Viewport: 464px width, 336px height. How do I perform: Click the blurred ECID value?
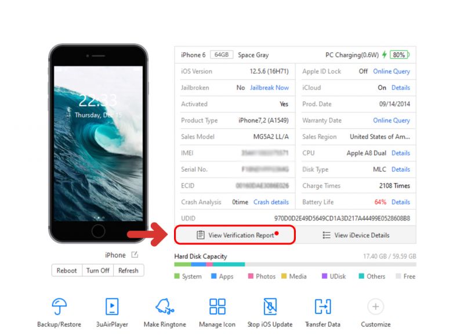pyautogui.click(x=262, y=186)
